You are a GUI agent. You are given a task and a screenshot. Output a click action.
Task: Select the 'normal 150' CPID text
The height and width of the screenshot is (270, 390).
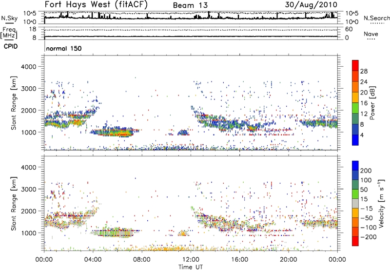pos(64,48)
